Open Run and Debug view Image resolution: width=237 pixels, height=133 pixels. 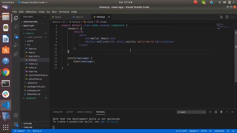coord(16,45)
